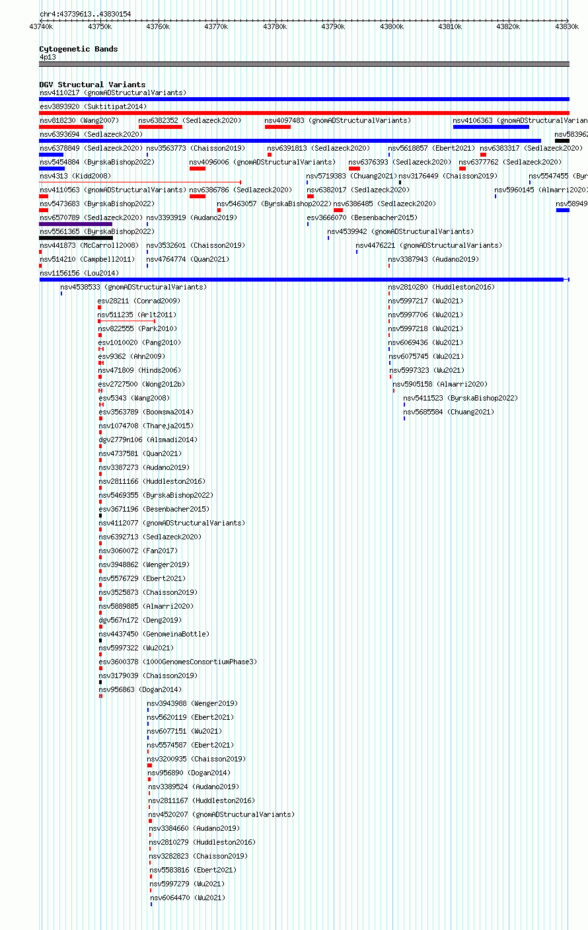Select esv3671196 (Besenbacher2015) label
Viewport: 588px width, 930px height.
pyautogui.click(x=153, y=509)
